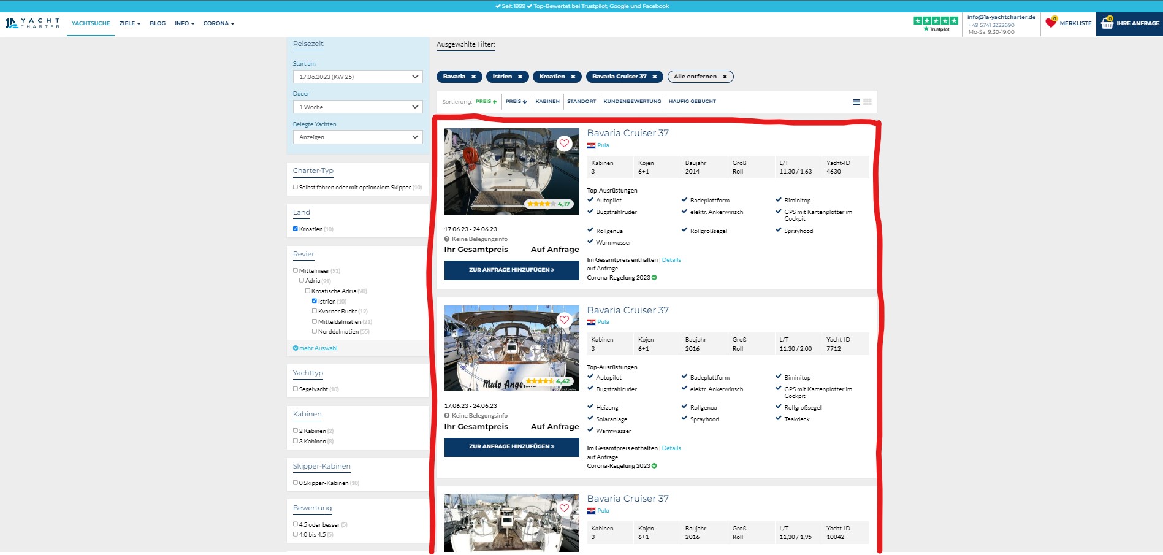Viewport: 1163px width, 555px height.
Task: Click the 1A Yacht Charter logo
Action: [x=32, y=23]
